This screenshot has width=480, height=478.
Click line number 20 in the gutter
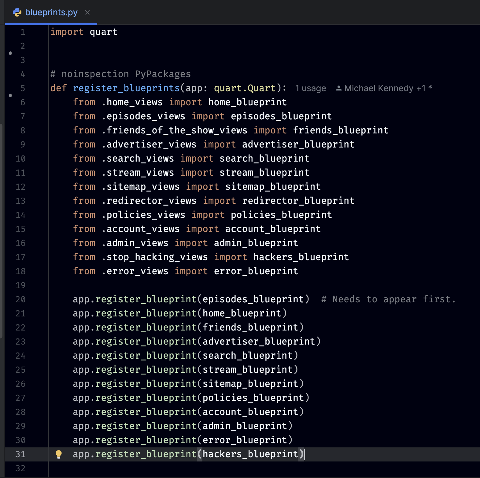point(20,299)
